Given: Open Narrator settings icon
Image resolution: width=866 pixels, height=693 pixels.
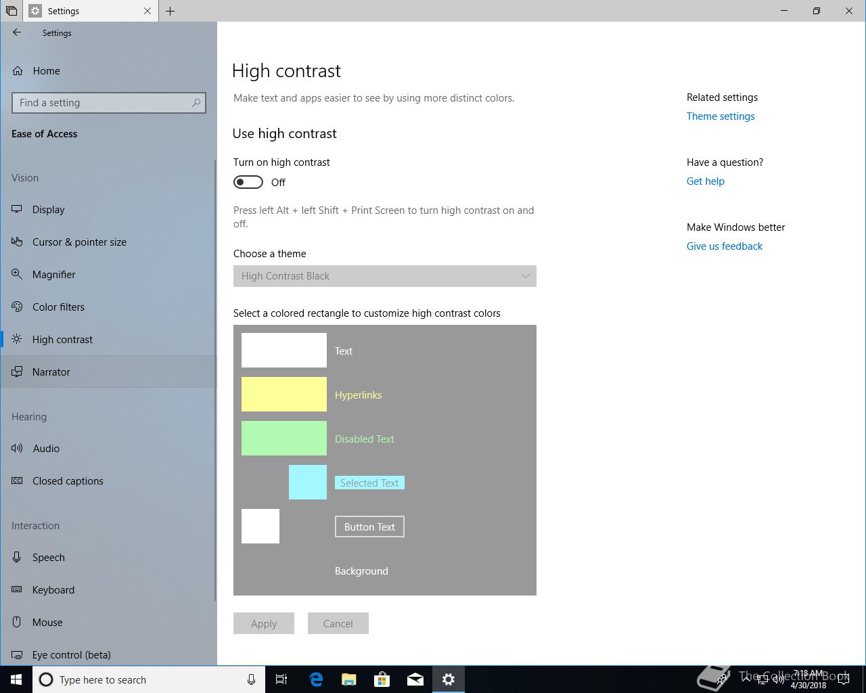Looking at the screenshot, I should 17,372.
